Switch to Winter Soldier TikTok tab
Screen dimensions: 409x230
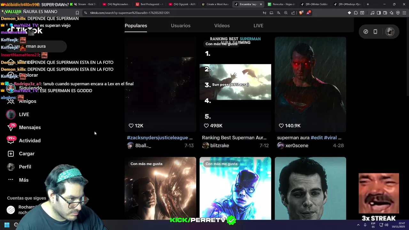click(x=314, y=4)
